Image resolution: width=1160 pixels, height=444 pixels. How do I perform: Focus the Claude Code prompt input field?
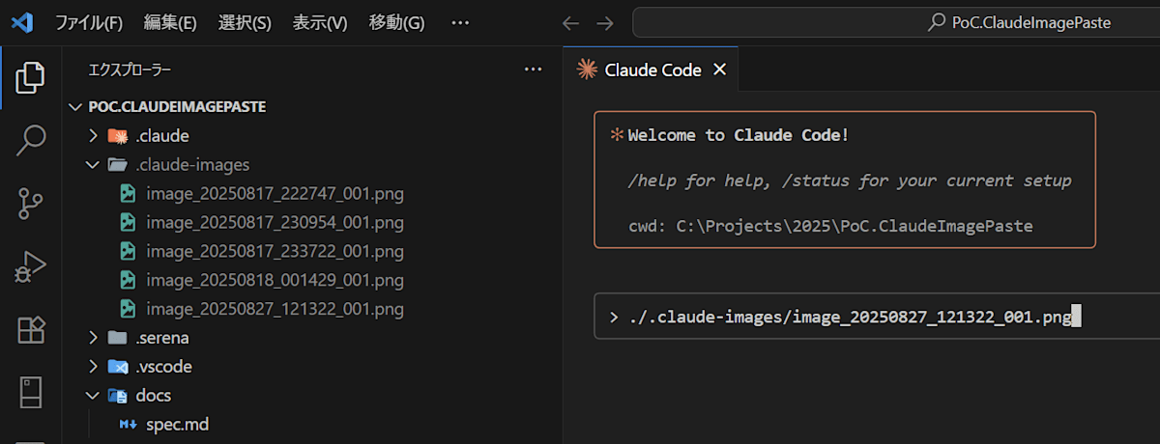(877, 317)
